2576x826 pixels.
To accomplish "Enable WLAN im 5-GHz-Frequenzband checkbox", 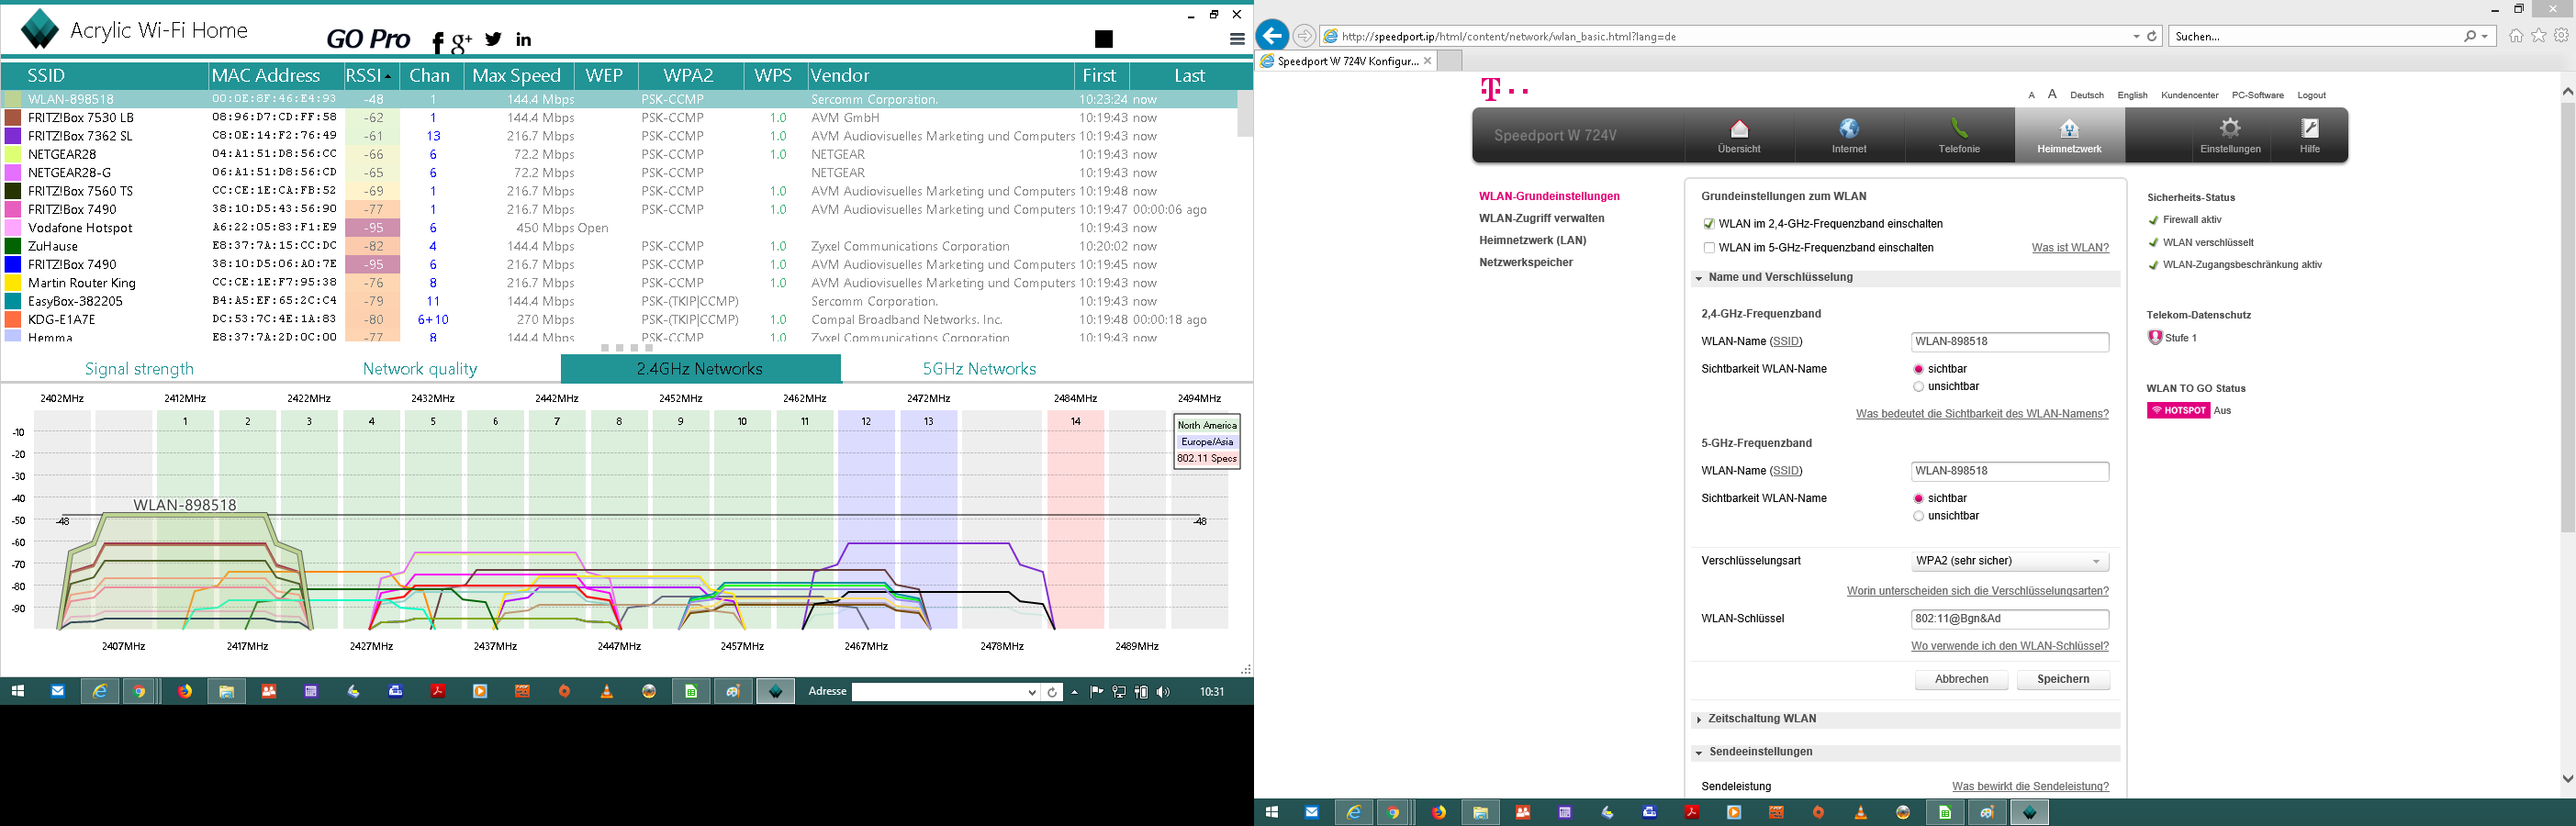I will [1709, 248].
